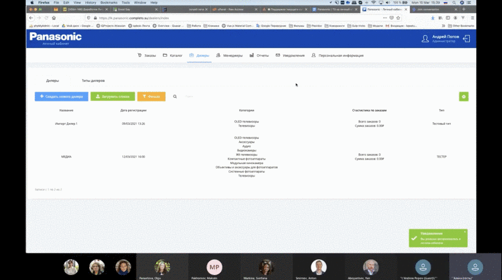Click the ТЕСТЕР type cell
This screenshot has height=280, width=502.
point(441,156)
